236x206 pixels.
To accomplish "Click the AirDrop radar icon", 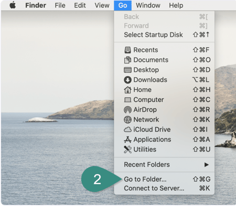I will [127, 110].
